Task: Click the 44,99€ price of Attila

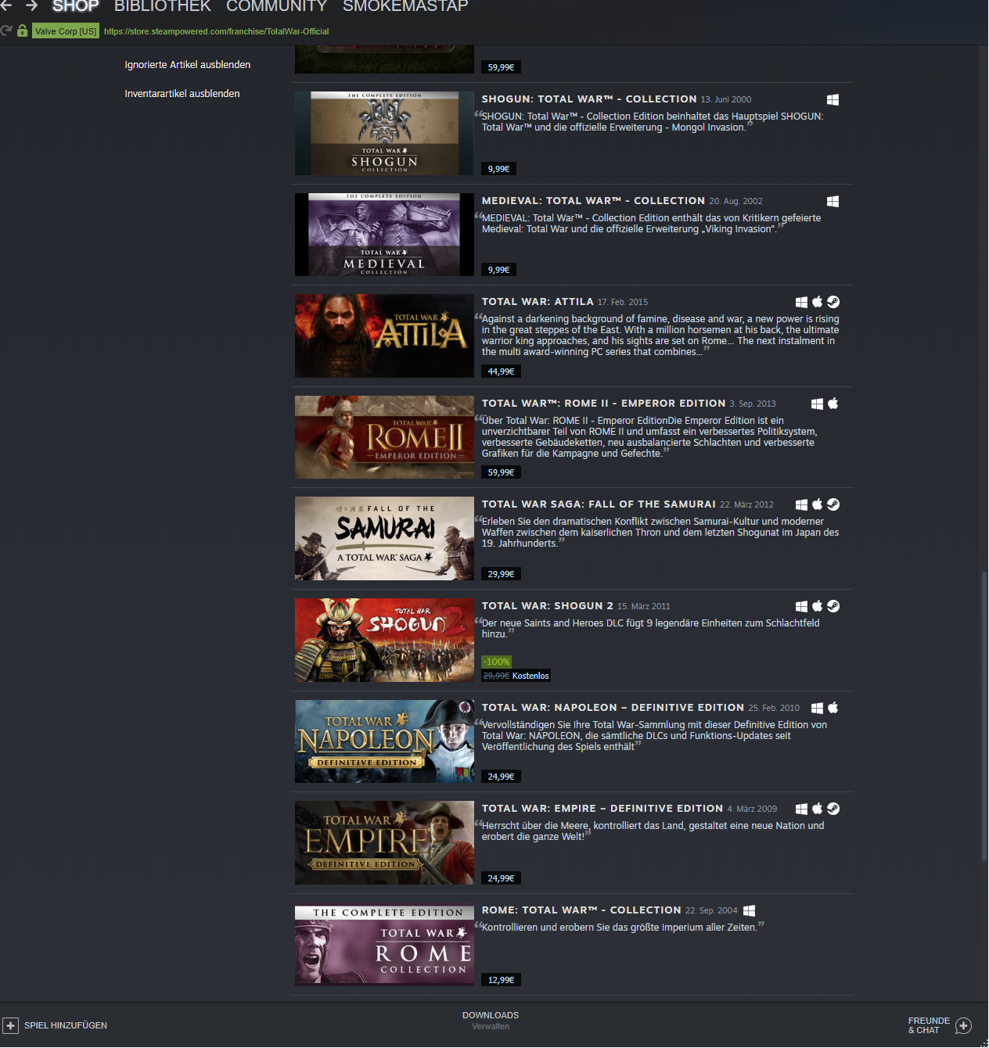Action: tap(501, 371)
